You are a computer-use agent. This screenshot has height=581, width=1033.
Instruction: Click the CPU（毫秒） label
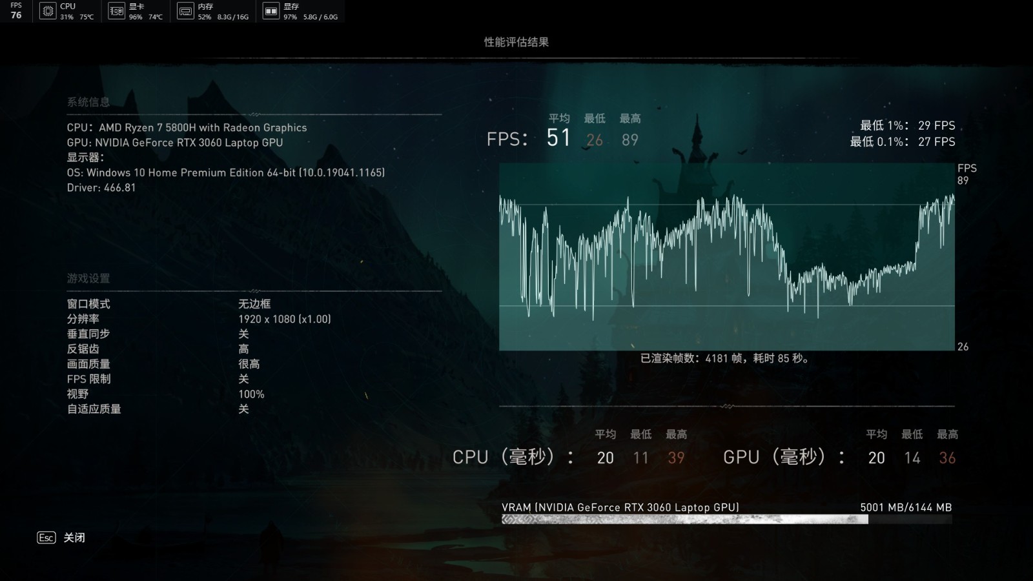[x=513, y=457]
